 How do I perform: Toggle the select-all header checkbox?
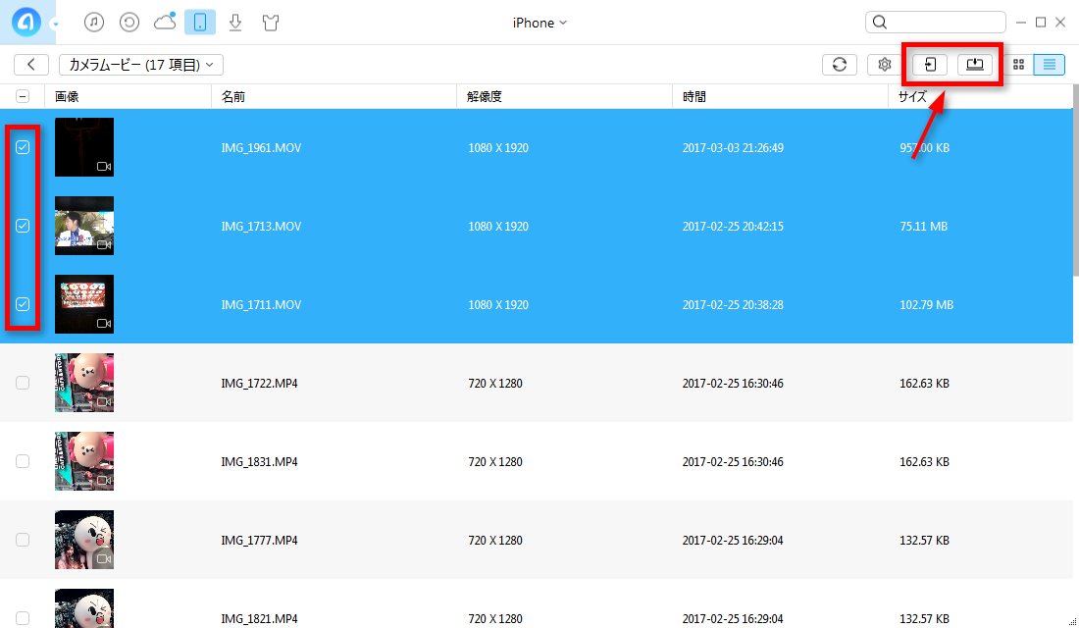[x=23, y=96]
